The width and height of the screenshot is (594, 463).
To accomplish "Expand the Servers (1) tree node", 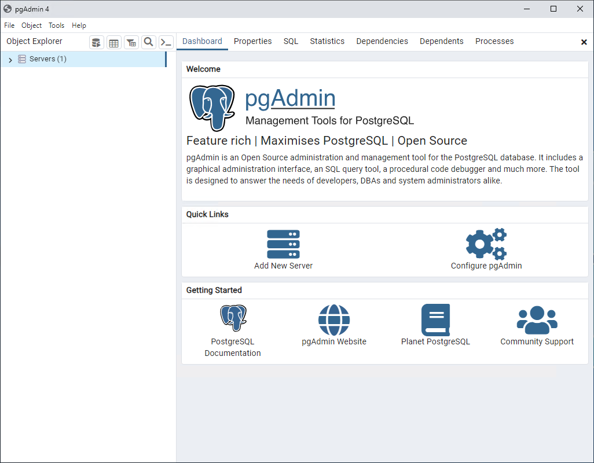I will click(x=10, y=60).
